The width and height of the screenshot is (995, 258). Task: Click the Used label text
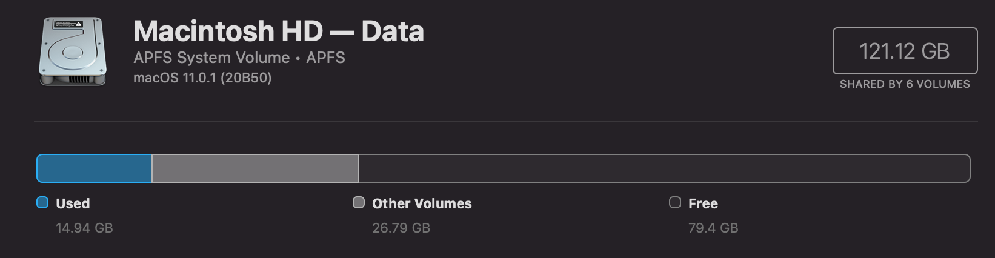73,203
